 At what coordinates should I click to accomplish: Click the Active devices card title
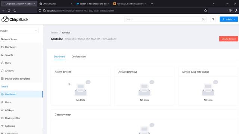pyautogui.click(x=63, y=72)
